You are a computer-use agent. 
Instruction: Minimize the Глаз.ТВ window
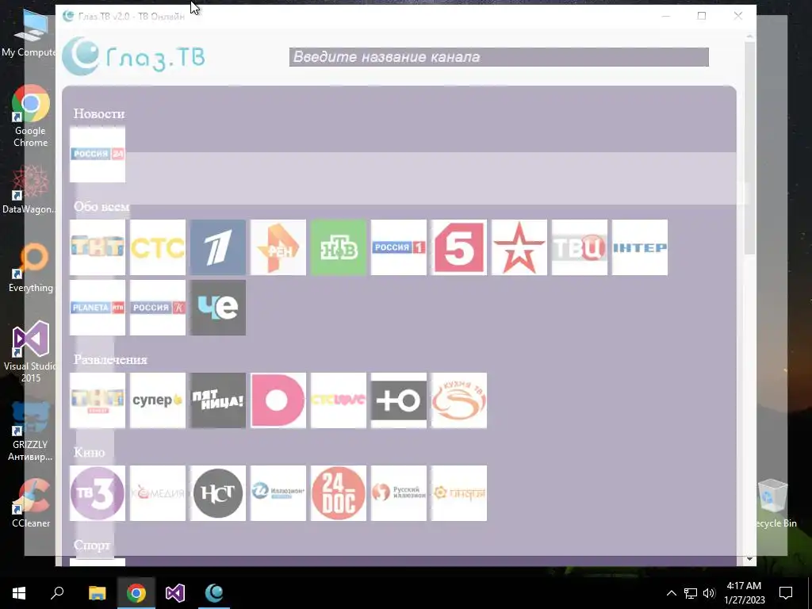[666, 16]
